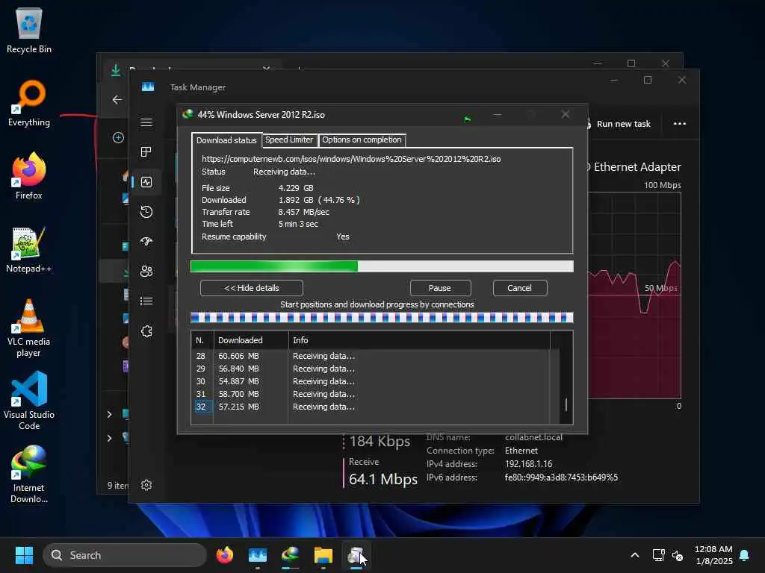This screenshot has width=765, height=573.
Task: Click the green download progress bar
Action: (382, 266)
